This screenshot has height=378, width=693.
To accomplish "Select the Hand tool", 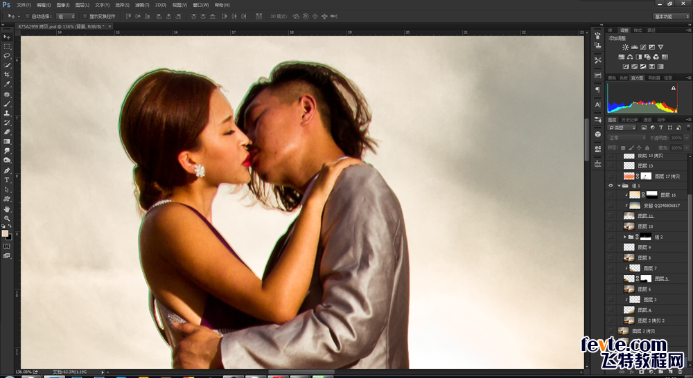I will (7, 209).
